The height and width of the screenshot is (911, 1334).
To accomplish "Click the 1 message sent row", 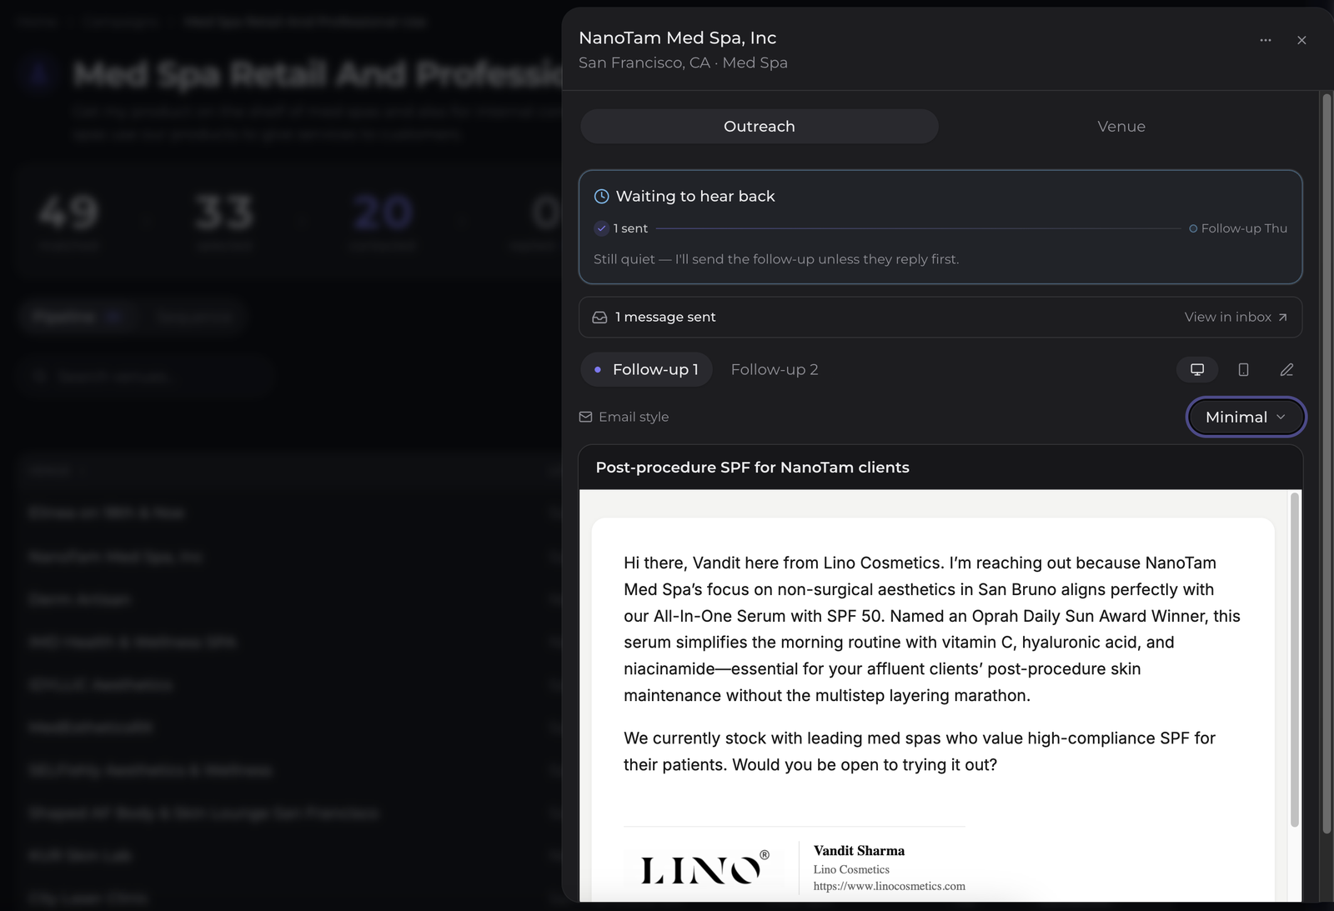I will 940,317.
